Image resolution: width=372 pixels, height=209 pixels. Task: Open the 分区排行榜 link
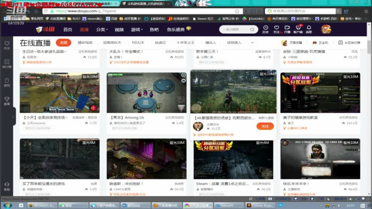point(349,43)
